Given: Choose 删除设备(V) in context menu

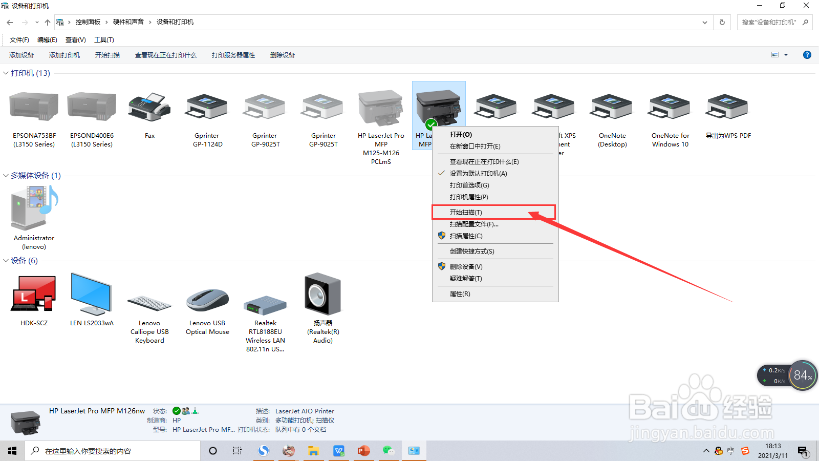Looking at the screenshot, I should (x=495, y=266).
